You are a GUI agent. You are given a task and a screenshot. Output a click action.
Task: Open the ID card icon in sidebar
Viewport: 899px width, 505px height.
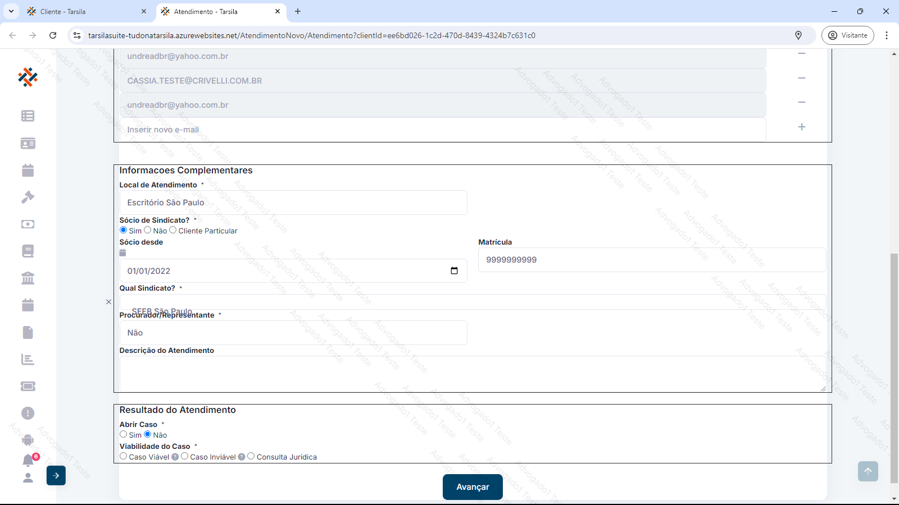tap(28, 144)
